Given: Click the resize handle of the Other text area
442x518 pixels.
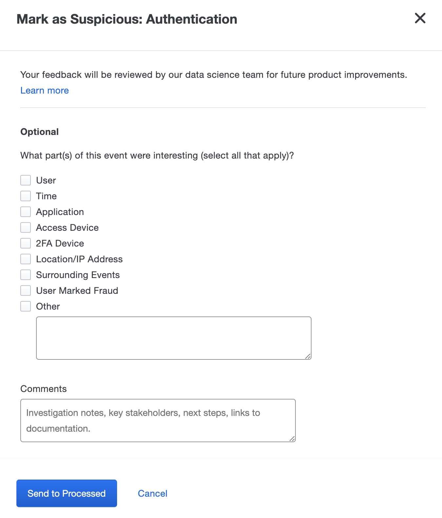Looking at the screenshot, I should click(308, 356).
